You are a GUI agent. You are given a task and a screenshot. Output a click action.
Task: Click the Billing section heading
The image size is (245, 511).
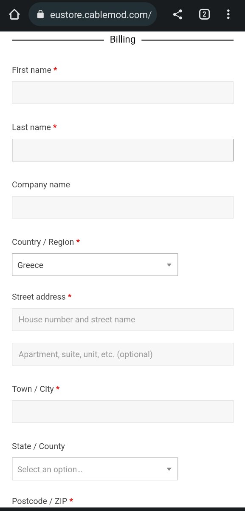[123, 40]
